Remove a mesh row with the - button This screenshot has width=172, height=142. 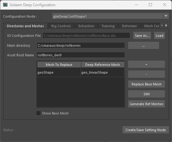[146, 74]
